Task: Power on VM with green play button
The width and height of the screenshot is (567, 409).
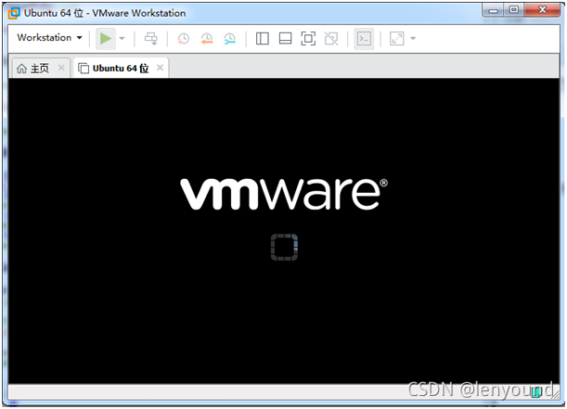Action: (x=106, y=38)
